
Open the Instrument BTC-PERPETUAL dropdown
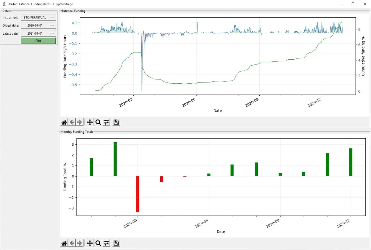(38, 17)
